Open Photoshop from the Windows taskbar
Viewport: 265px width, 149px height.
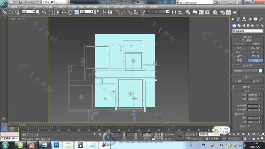pyautogui.click(x=56, y=145)
